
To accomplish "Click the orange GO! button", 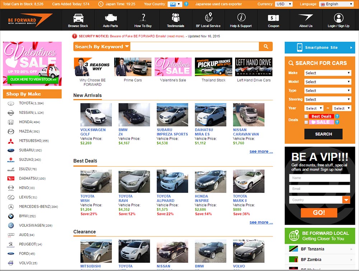I will tap(319, 212).
